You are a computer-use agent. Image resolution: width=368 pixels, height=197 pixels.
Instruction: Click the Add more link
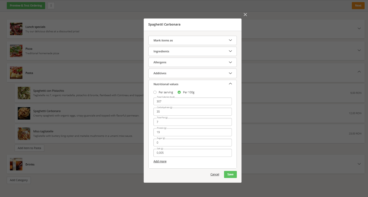pyautogui.click(x=160, y=161)
